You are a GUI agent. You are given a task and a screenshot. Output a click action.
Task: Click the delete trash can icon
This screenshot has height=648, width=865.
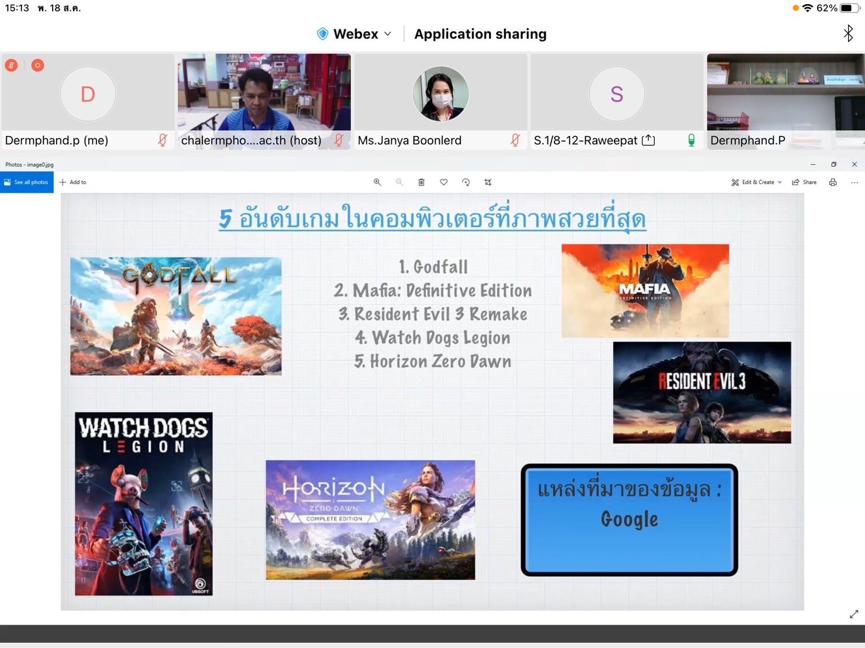[421, 182]
